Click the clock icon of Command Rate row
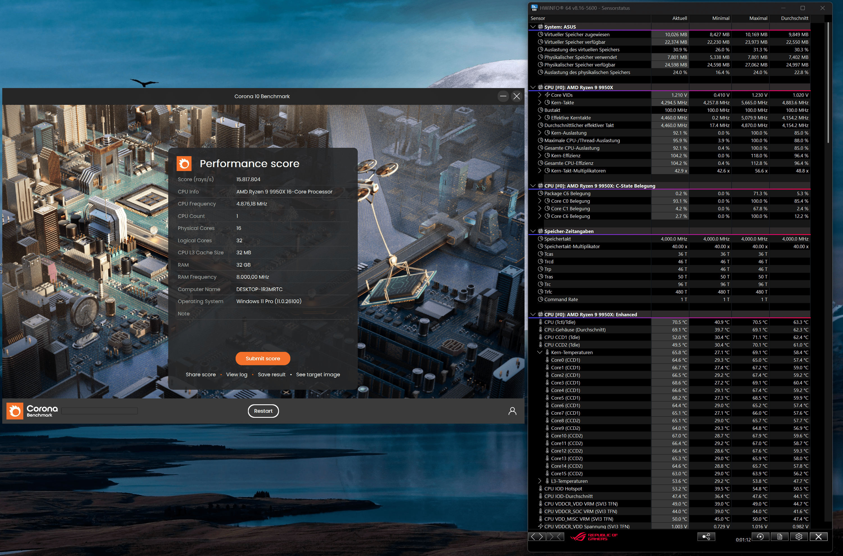The width and height of the screenshot is (843, 556). [541, 299]
